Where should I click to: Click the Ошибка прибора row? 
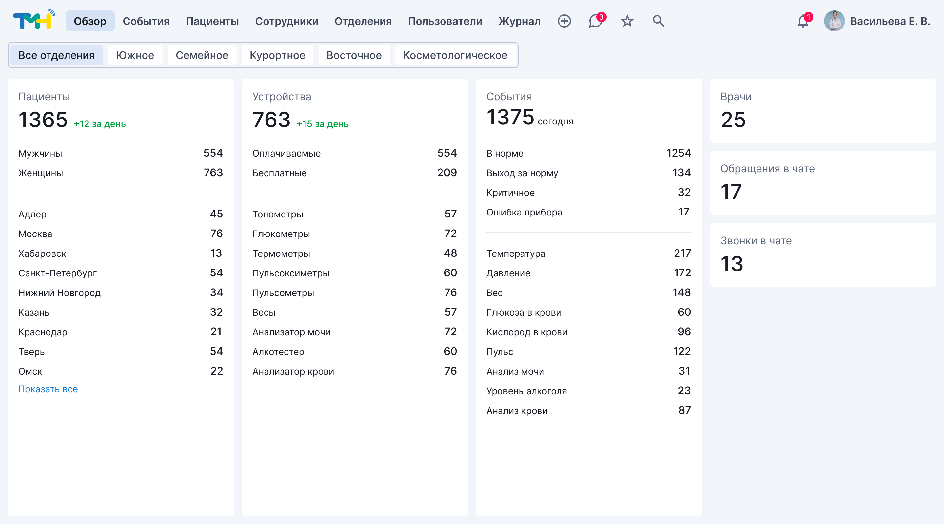[x=589, y=212]
